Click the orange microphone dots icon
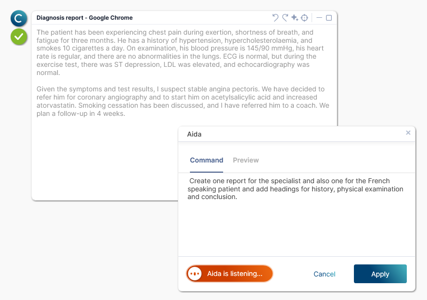This screenshot has width=427, height=300. click(195, 274)
